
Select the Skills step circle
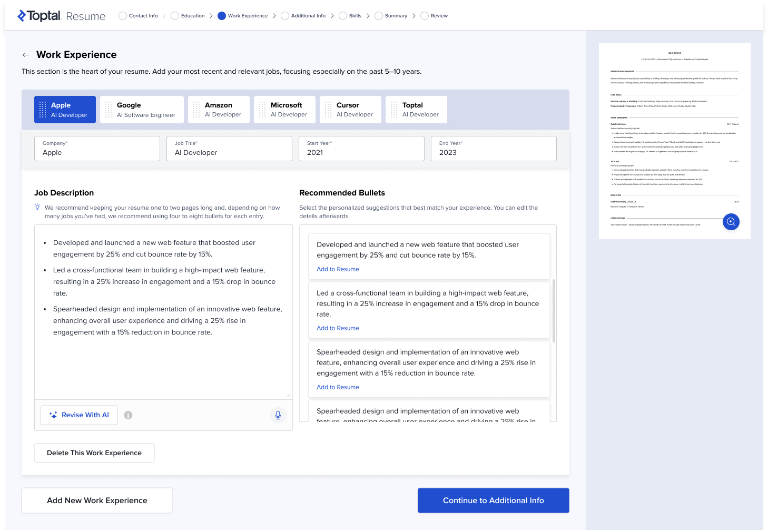tap(343, 16)
